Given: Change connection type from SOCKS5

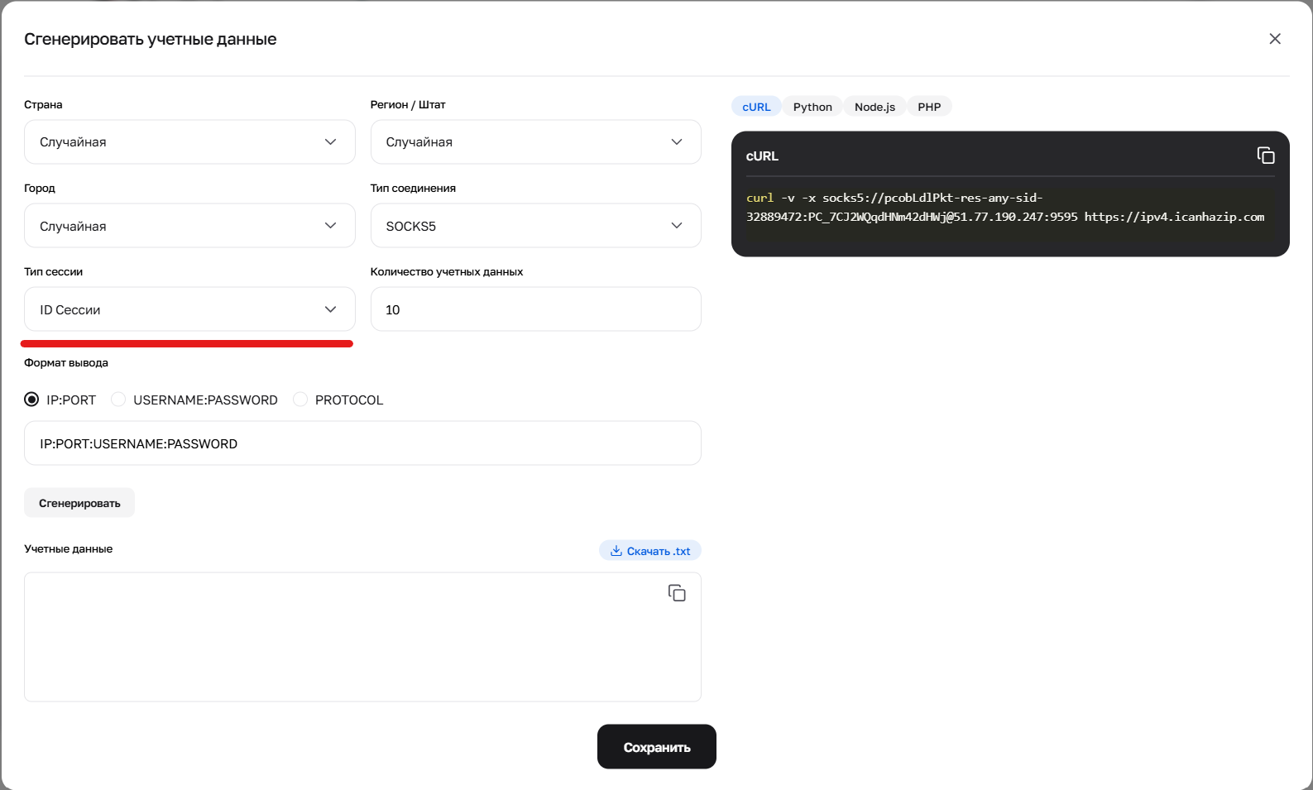Looking at the screenshot, I should (x=535, y=226).
